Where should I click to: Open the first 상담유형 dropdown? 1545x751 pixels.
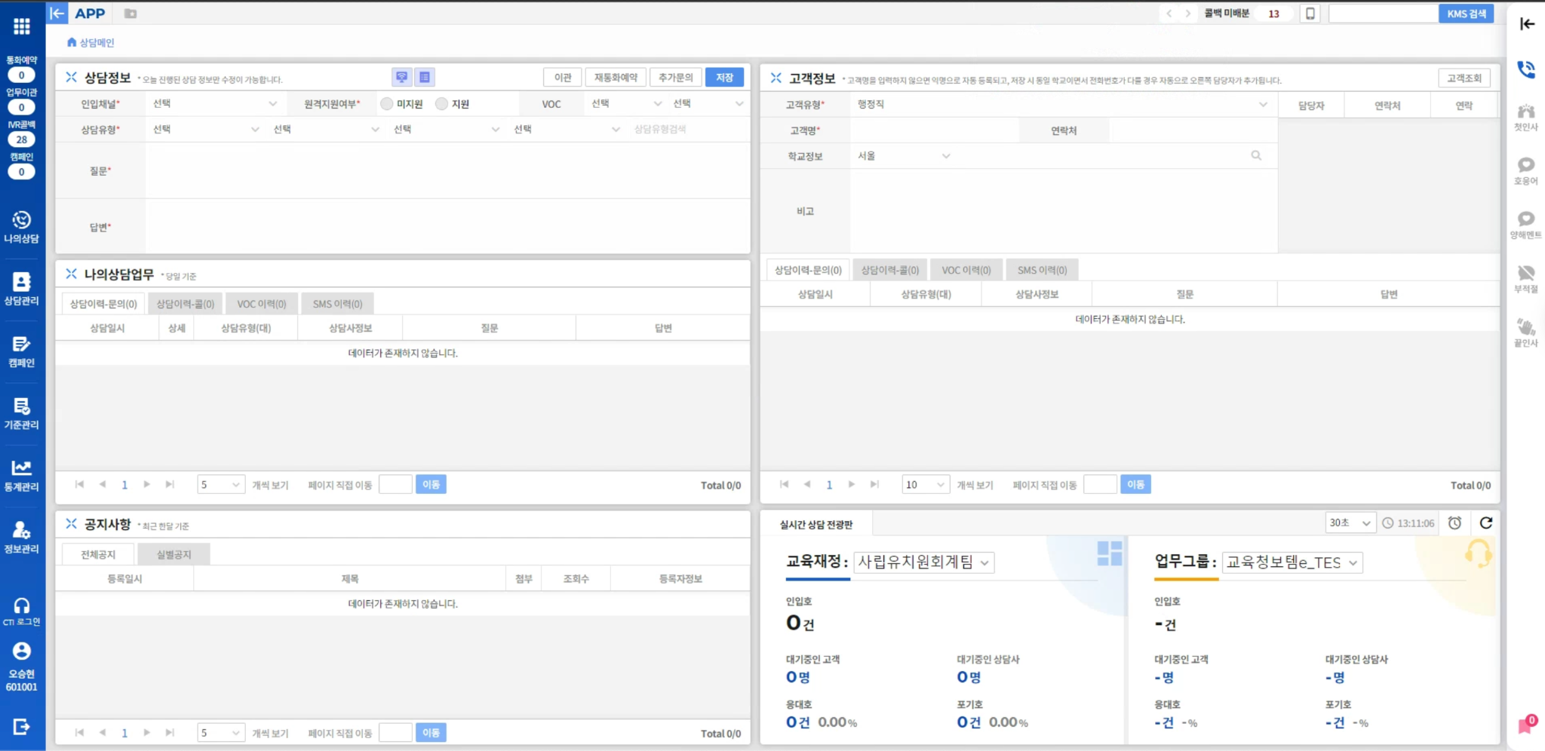[x=206, y=129]
